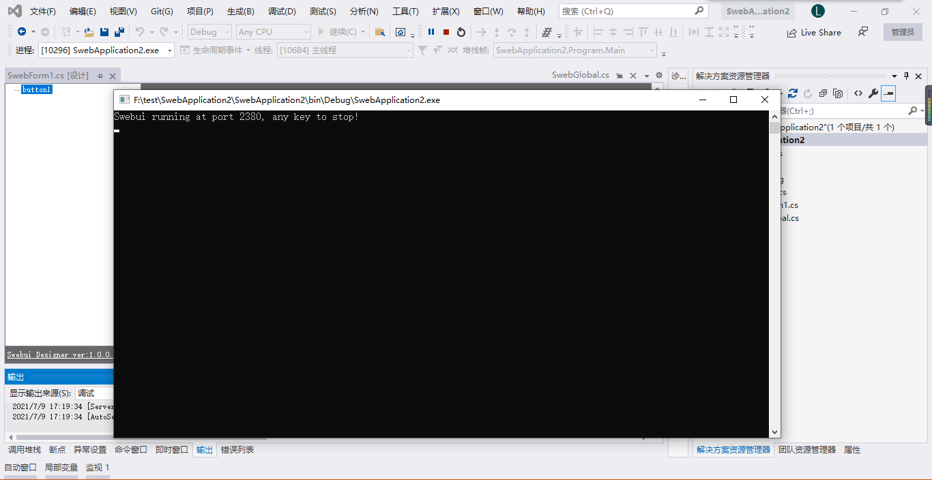Click the 搜索 (Ctrl+Q) search box
Image resolution: width=932 pixels, height=480 pixels.
coord(633,12)
